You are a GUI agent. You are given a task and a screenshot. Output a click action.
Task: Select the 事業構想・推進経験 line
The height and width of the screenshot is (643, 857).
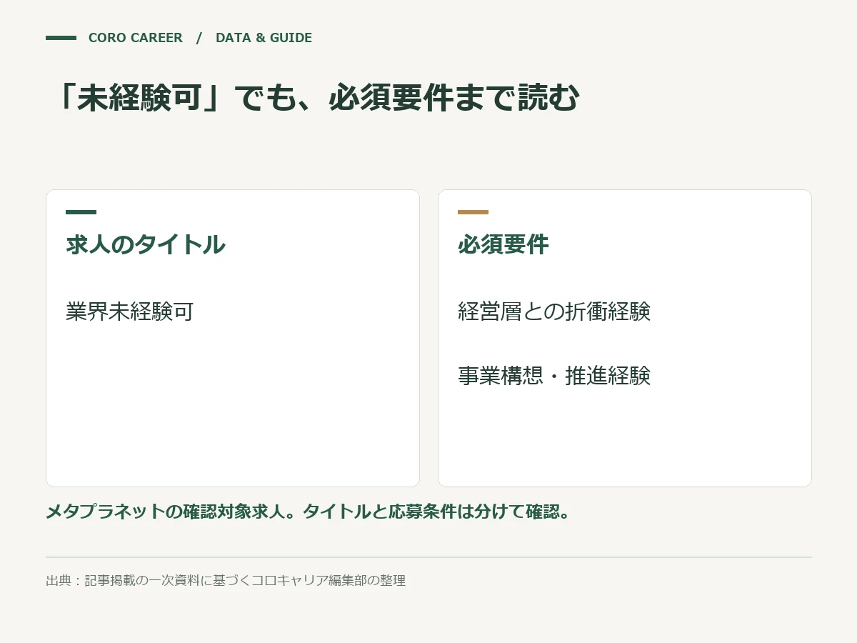point(554,375)
